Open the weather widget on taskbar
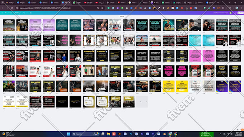The height and width of the screenshot is (137, 244). (x=8, y=134)
